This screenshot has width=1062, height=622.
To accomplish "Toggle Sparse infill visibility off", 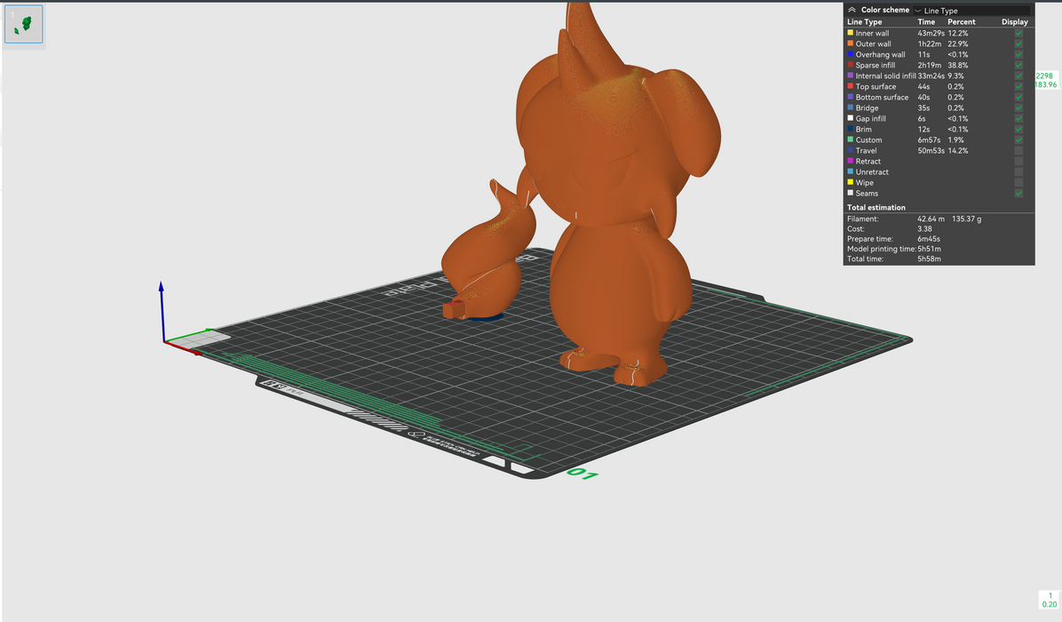I will click(1018, 65).
